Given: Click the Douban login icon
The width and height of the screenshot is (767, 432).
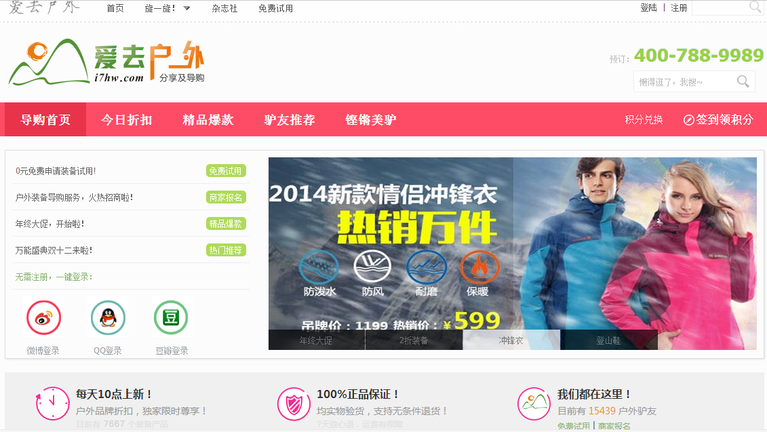Looking at the screenshot, I should click(171, 317).
